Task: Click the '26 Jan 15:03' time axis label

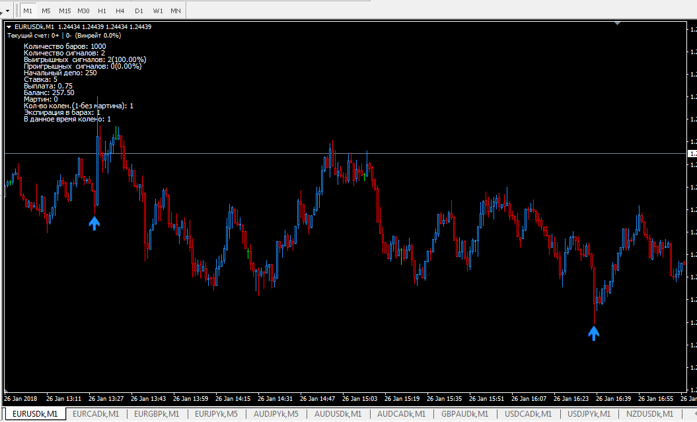Action: (x=359, y=399)
